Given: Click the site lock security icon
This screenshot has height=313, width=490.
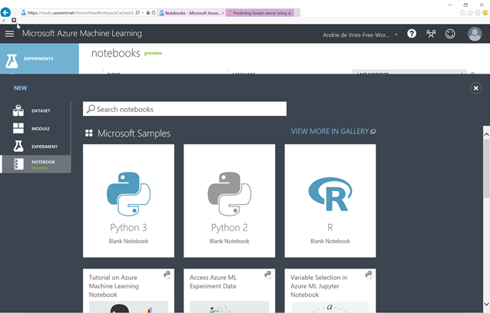Looking at the screenshot, I should click(147, 12).
